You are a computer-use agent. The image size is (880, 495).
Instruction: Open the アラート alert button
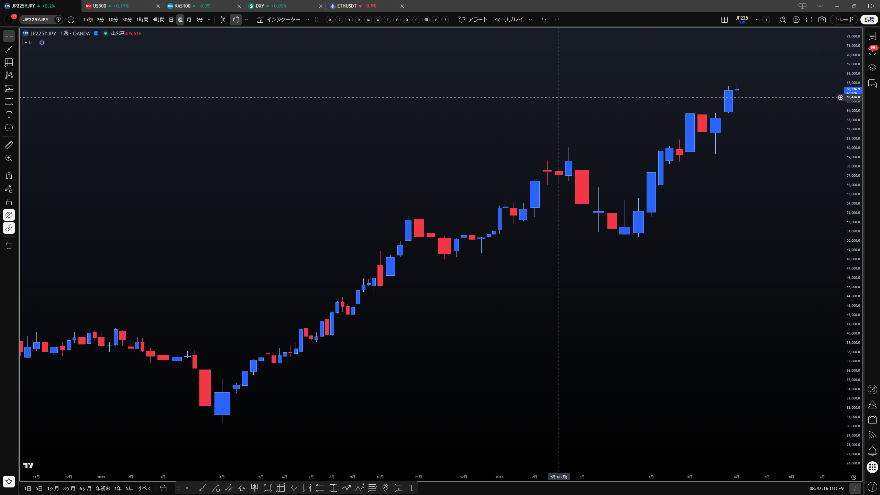tap(473, 20)
